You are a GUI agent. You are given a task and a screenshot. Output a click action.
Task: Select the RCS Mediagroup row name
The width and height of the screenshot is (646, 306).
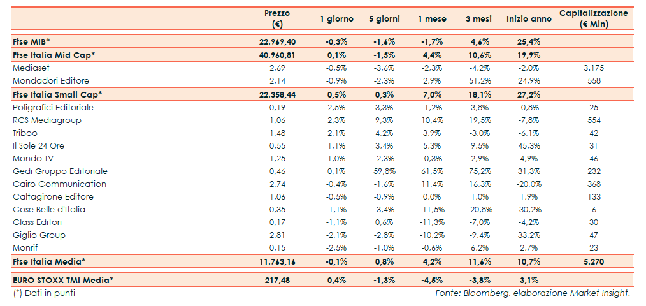(47, 120)
